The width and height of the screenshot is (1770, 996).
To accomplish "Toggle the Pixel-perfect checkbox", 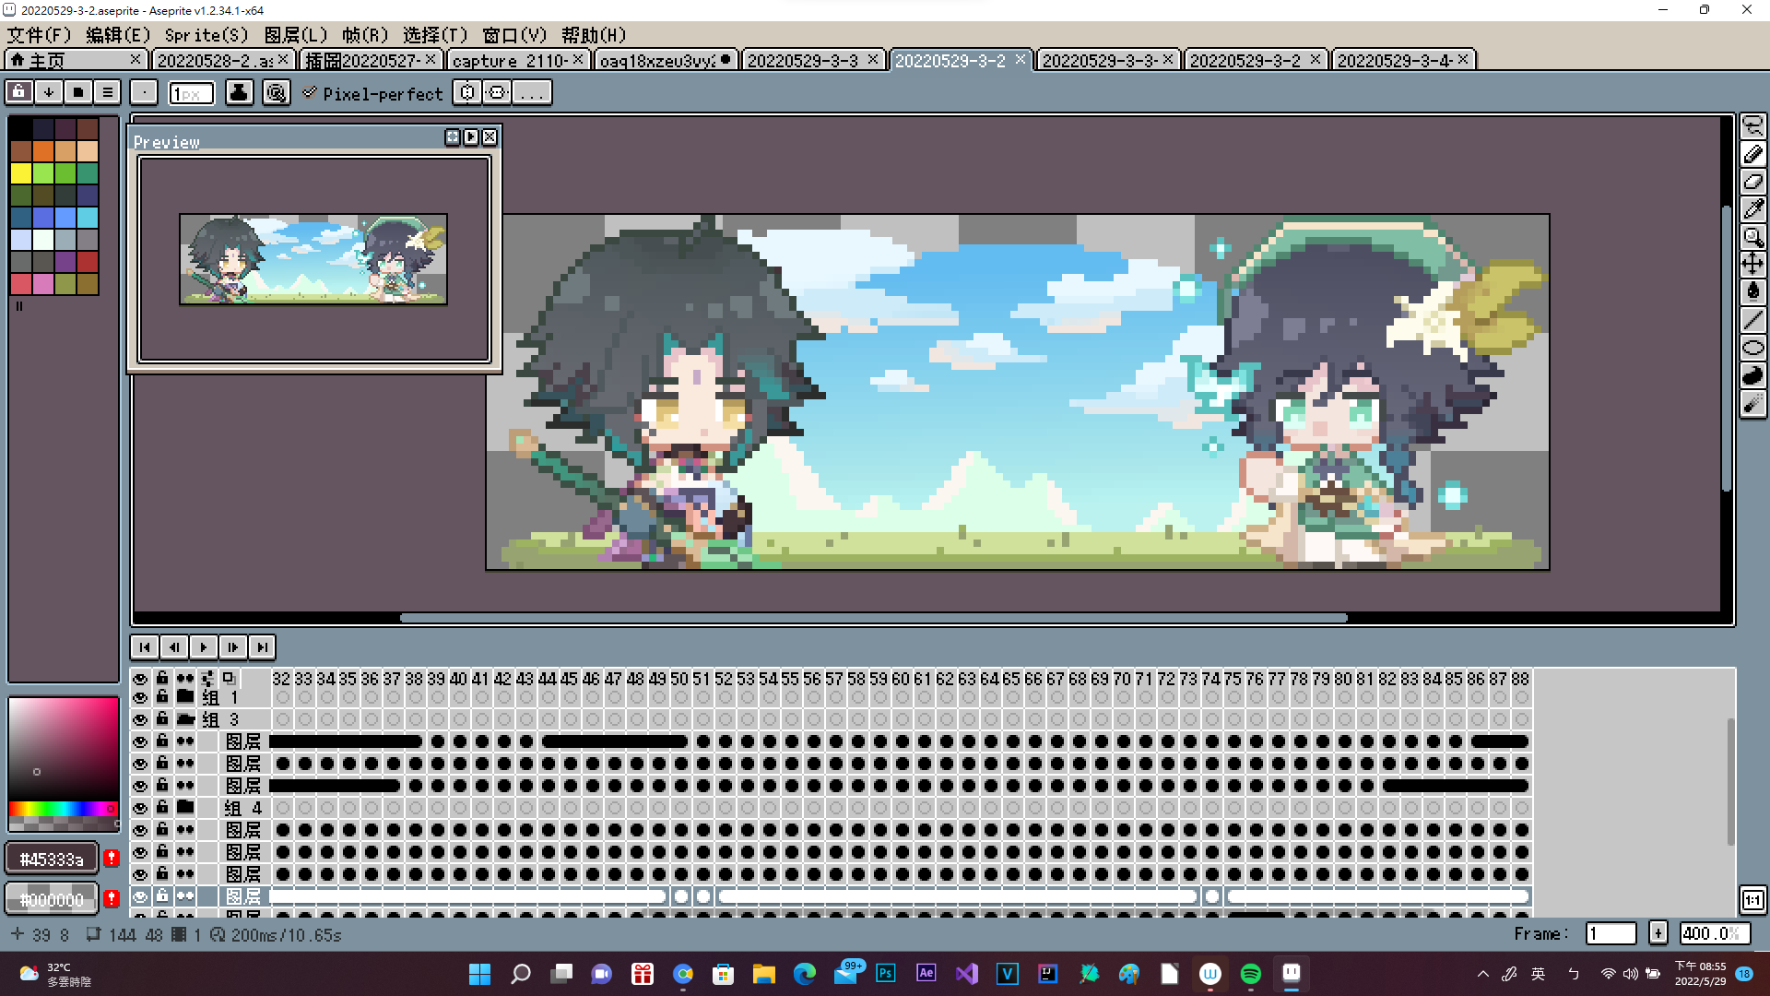I will 310,93.
